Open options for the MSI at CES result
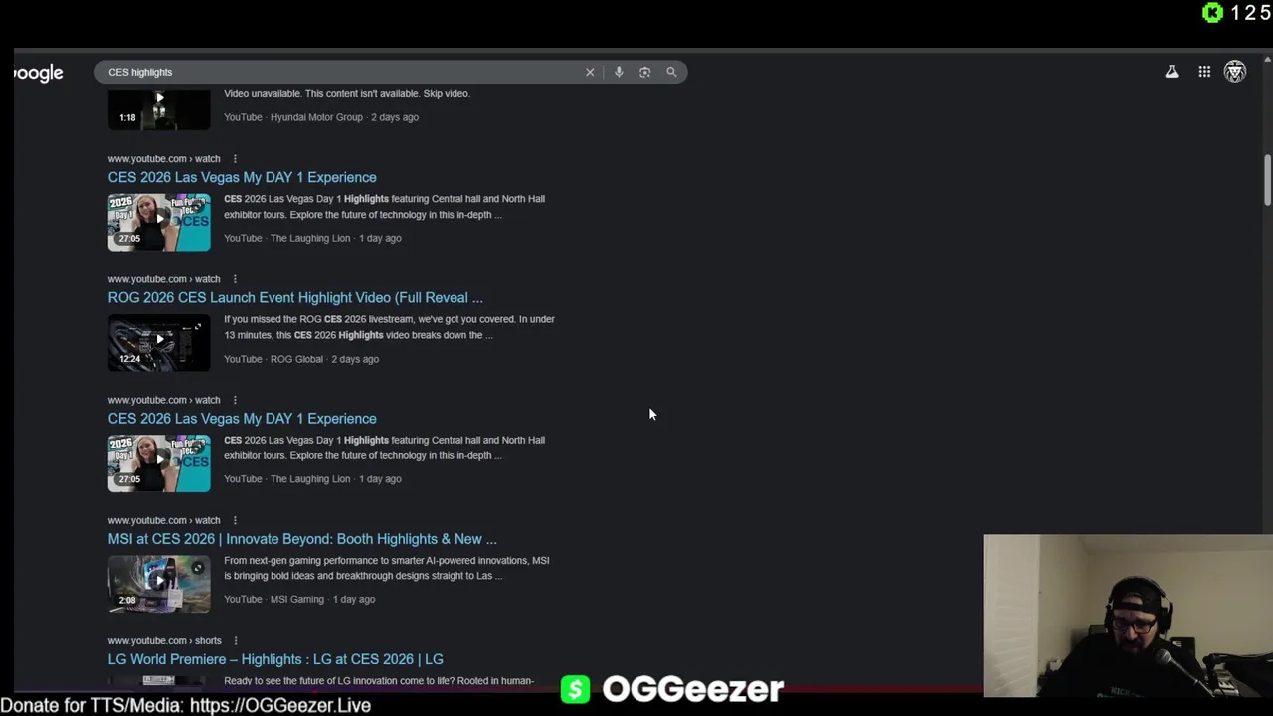 (x=235, y=520)
